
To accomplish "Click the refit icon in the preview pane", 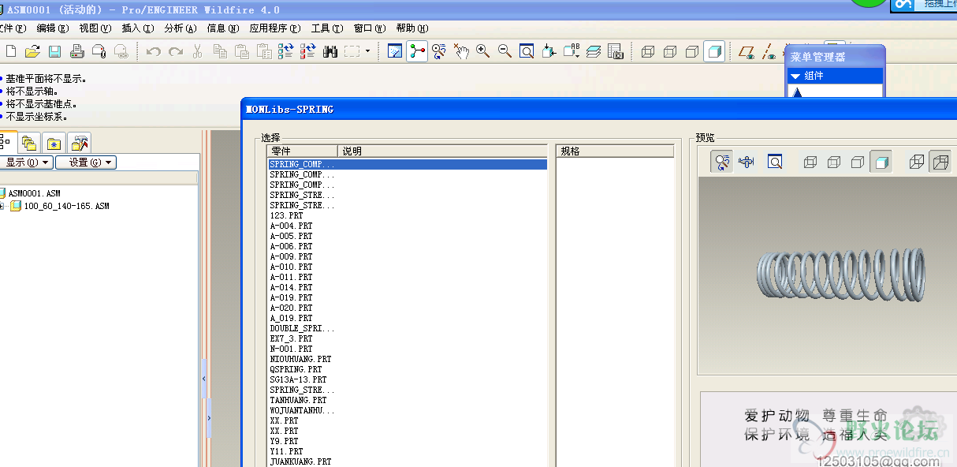I will (x=775, y=162).
